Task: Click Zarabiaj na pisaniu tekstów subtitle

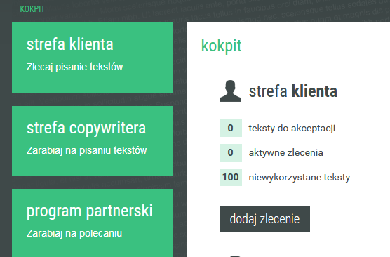Action: (x=86, y=150)
